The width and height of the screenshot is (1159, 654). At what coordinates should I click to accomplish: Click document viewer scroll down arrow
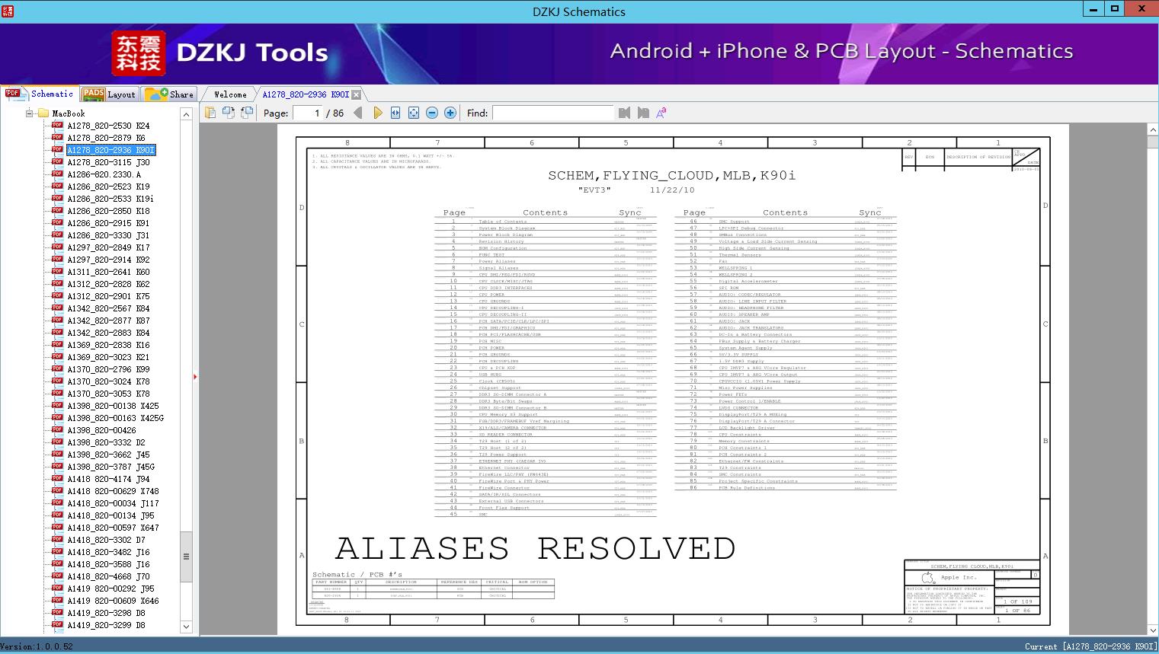[x=1152, y=630]
